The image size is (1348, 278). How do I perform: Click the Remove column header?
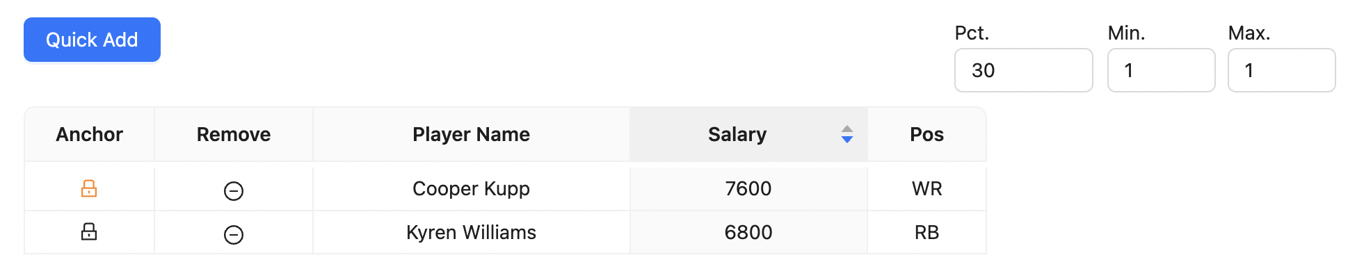pyautogui.click(x=234, y=134)
